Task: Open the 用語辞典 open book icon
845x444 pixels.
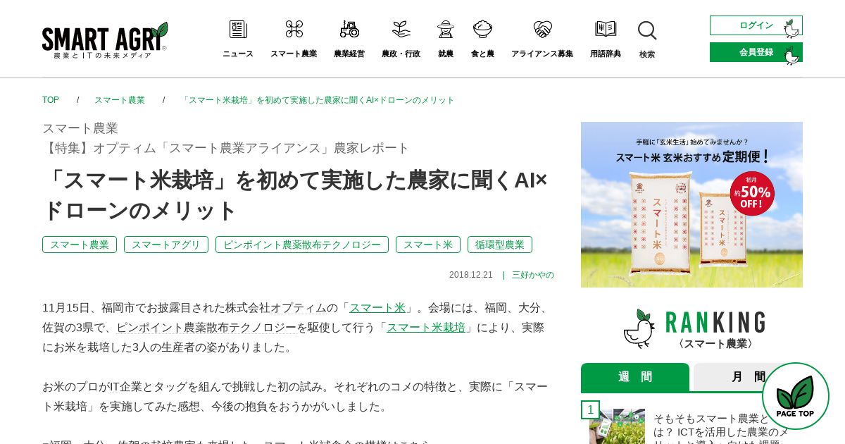Action: tap(606, 29)
